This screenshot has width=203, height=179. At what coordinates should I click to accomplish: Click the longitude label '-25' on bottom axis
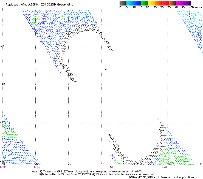(35, 164)
